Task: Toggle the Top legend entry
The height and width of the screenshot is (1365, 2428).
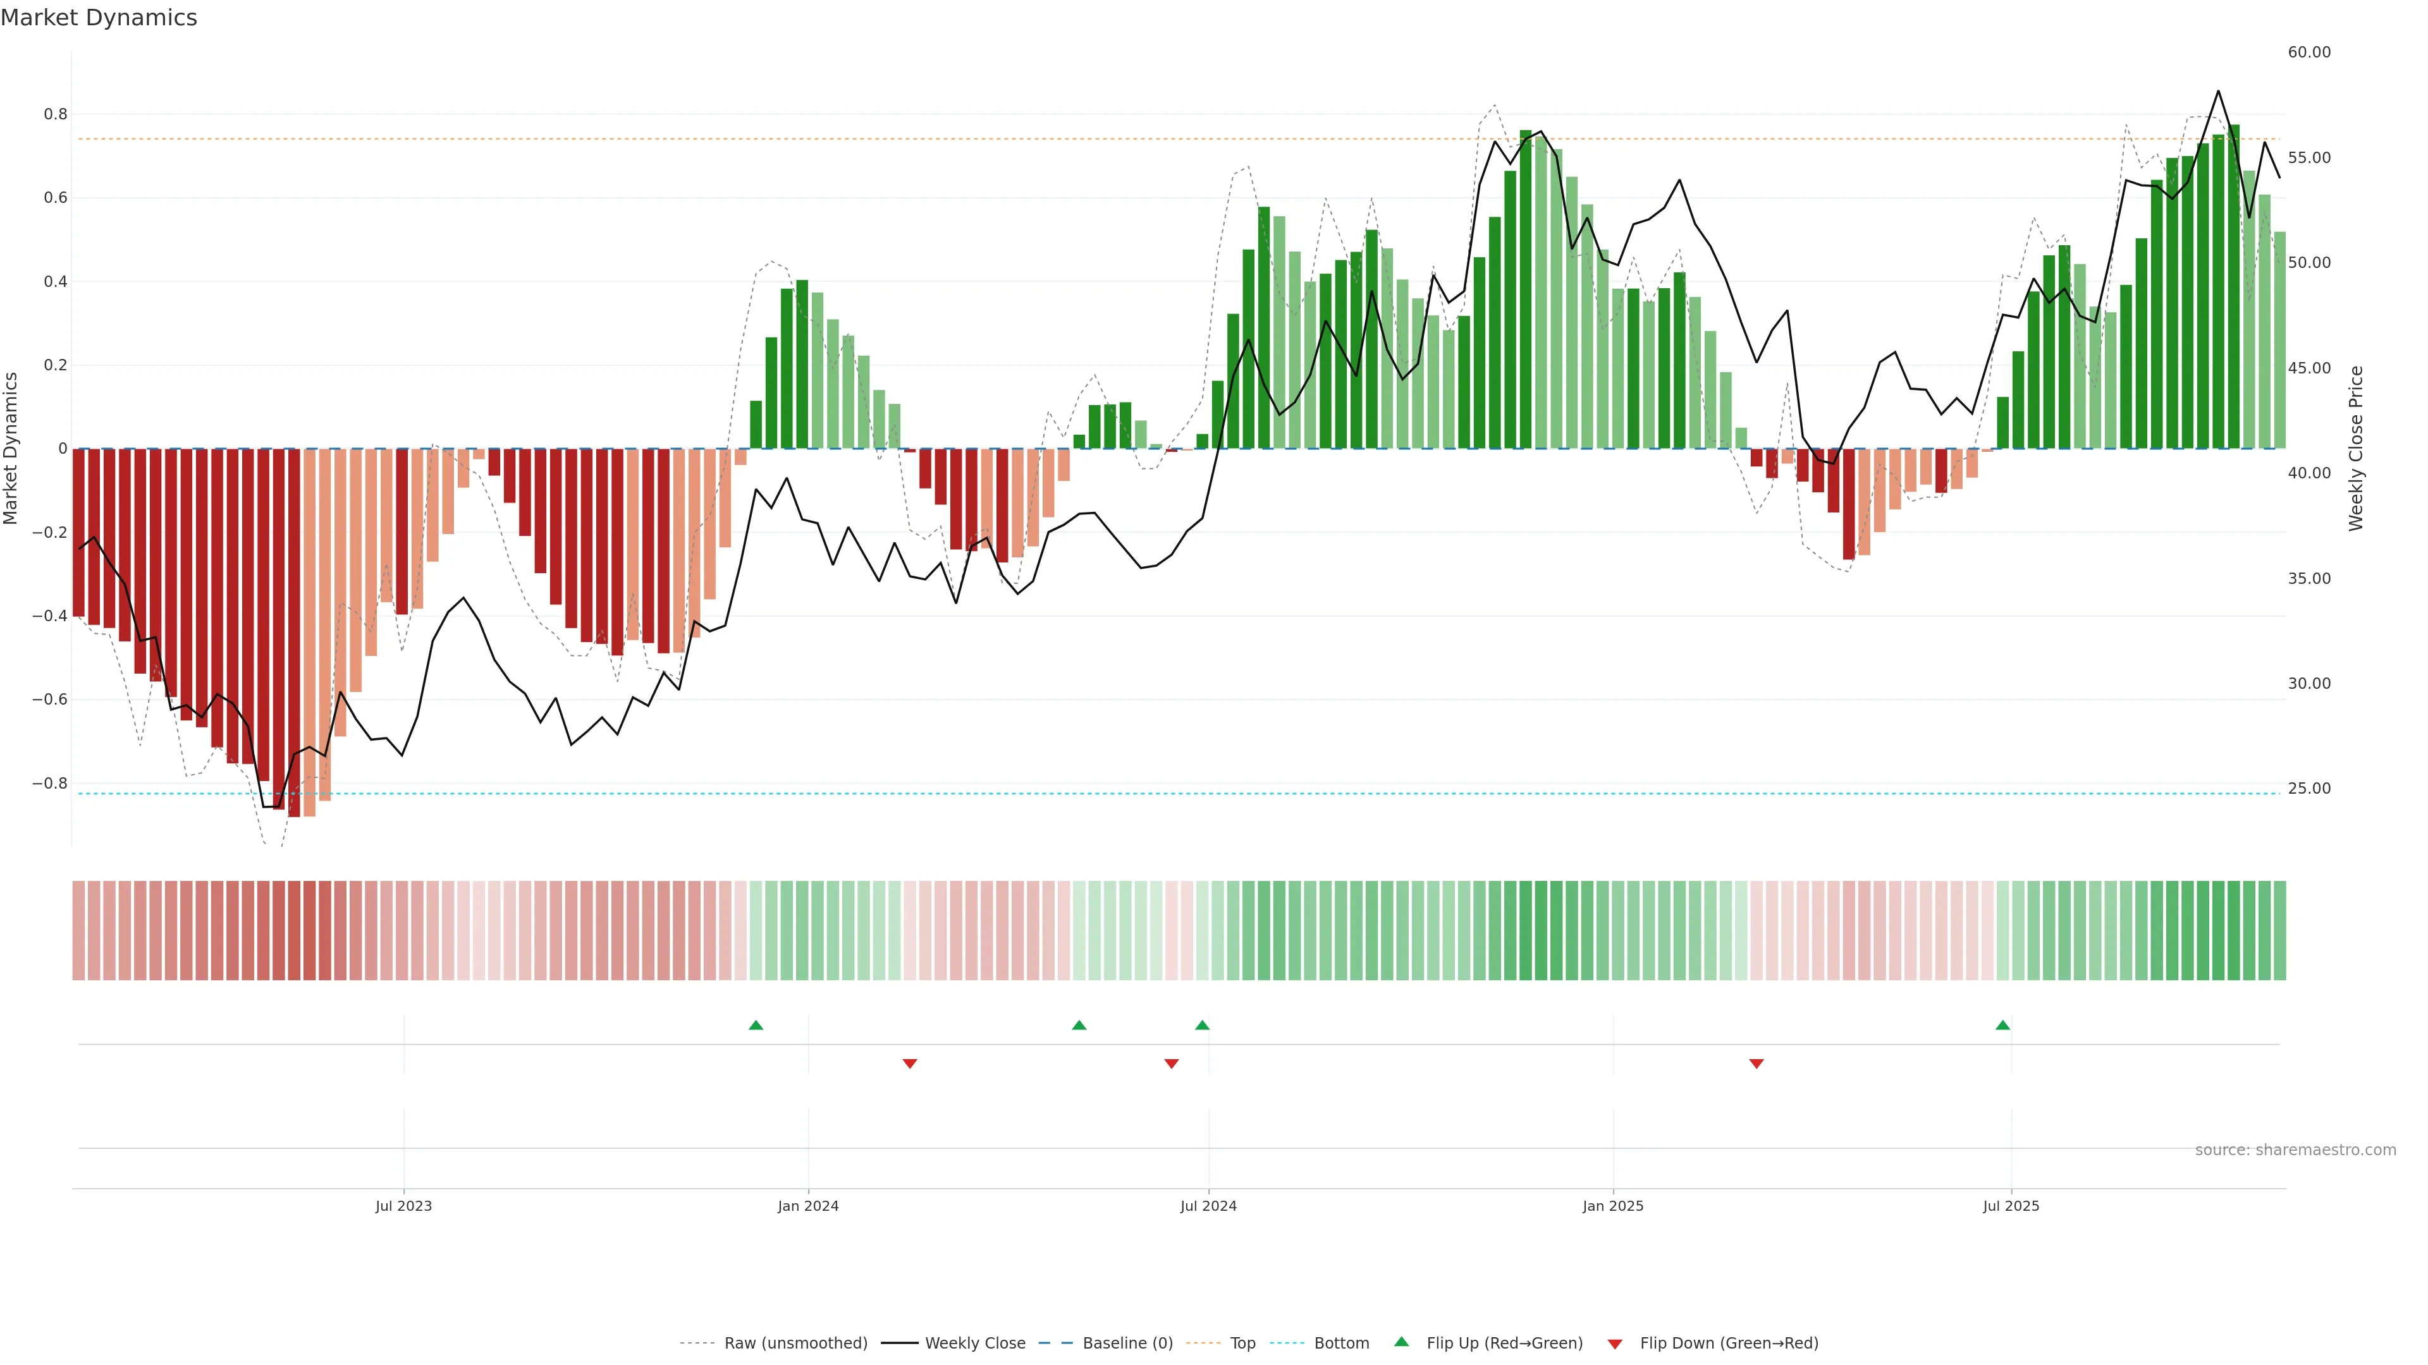Action: pos(1242,1344)
